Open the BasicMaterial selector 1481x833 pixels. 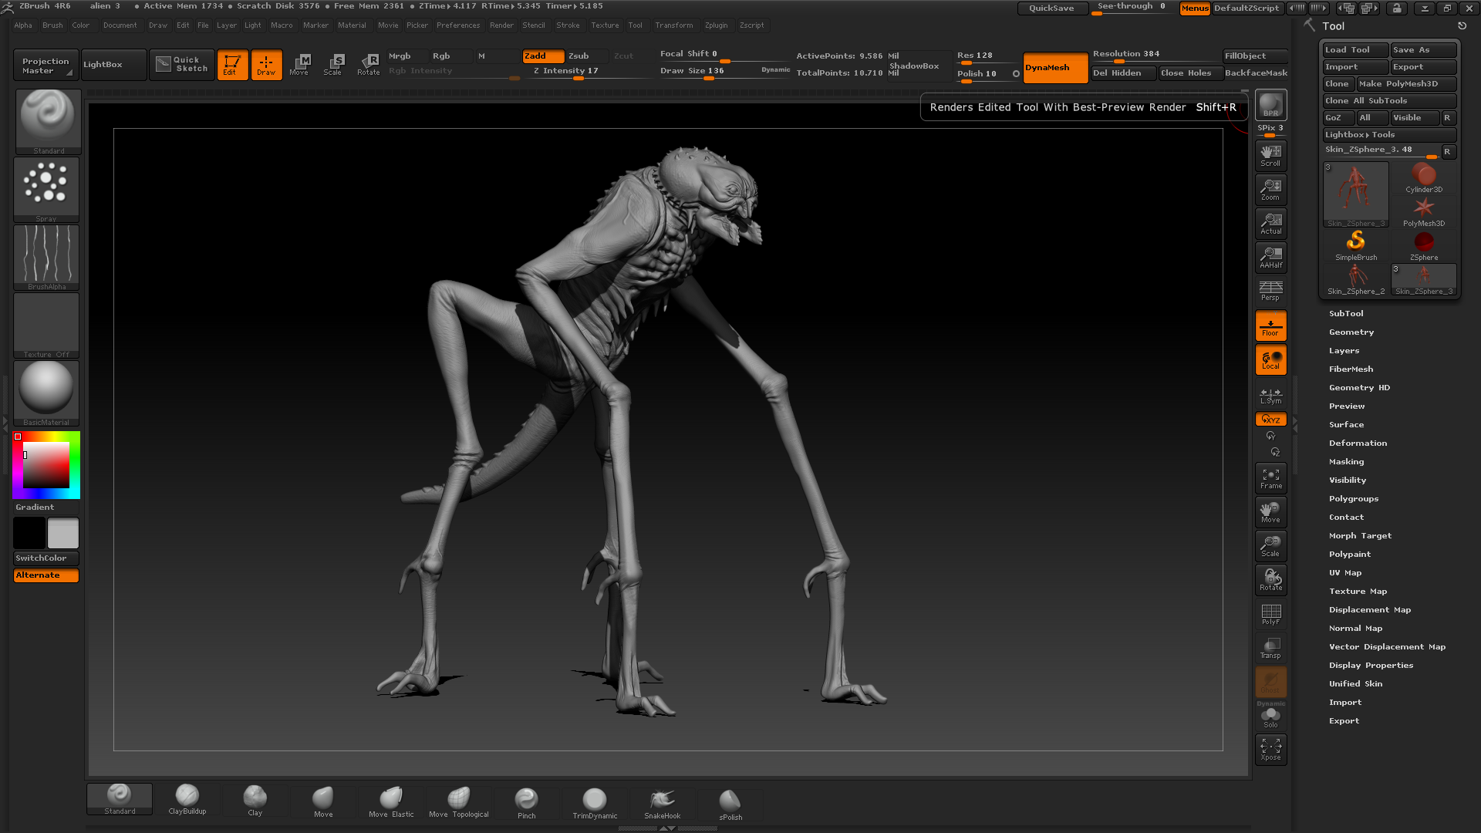pyautogui.click(x=46, y=393)
